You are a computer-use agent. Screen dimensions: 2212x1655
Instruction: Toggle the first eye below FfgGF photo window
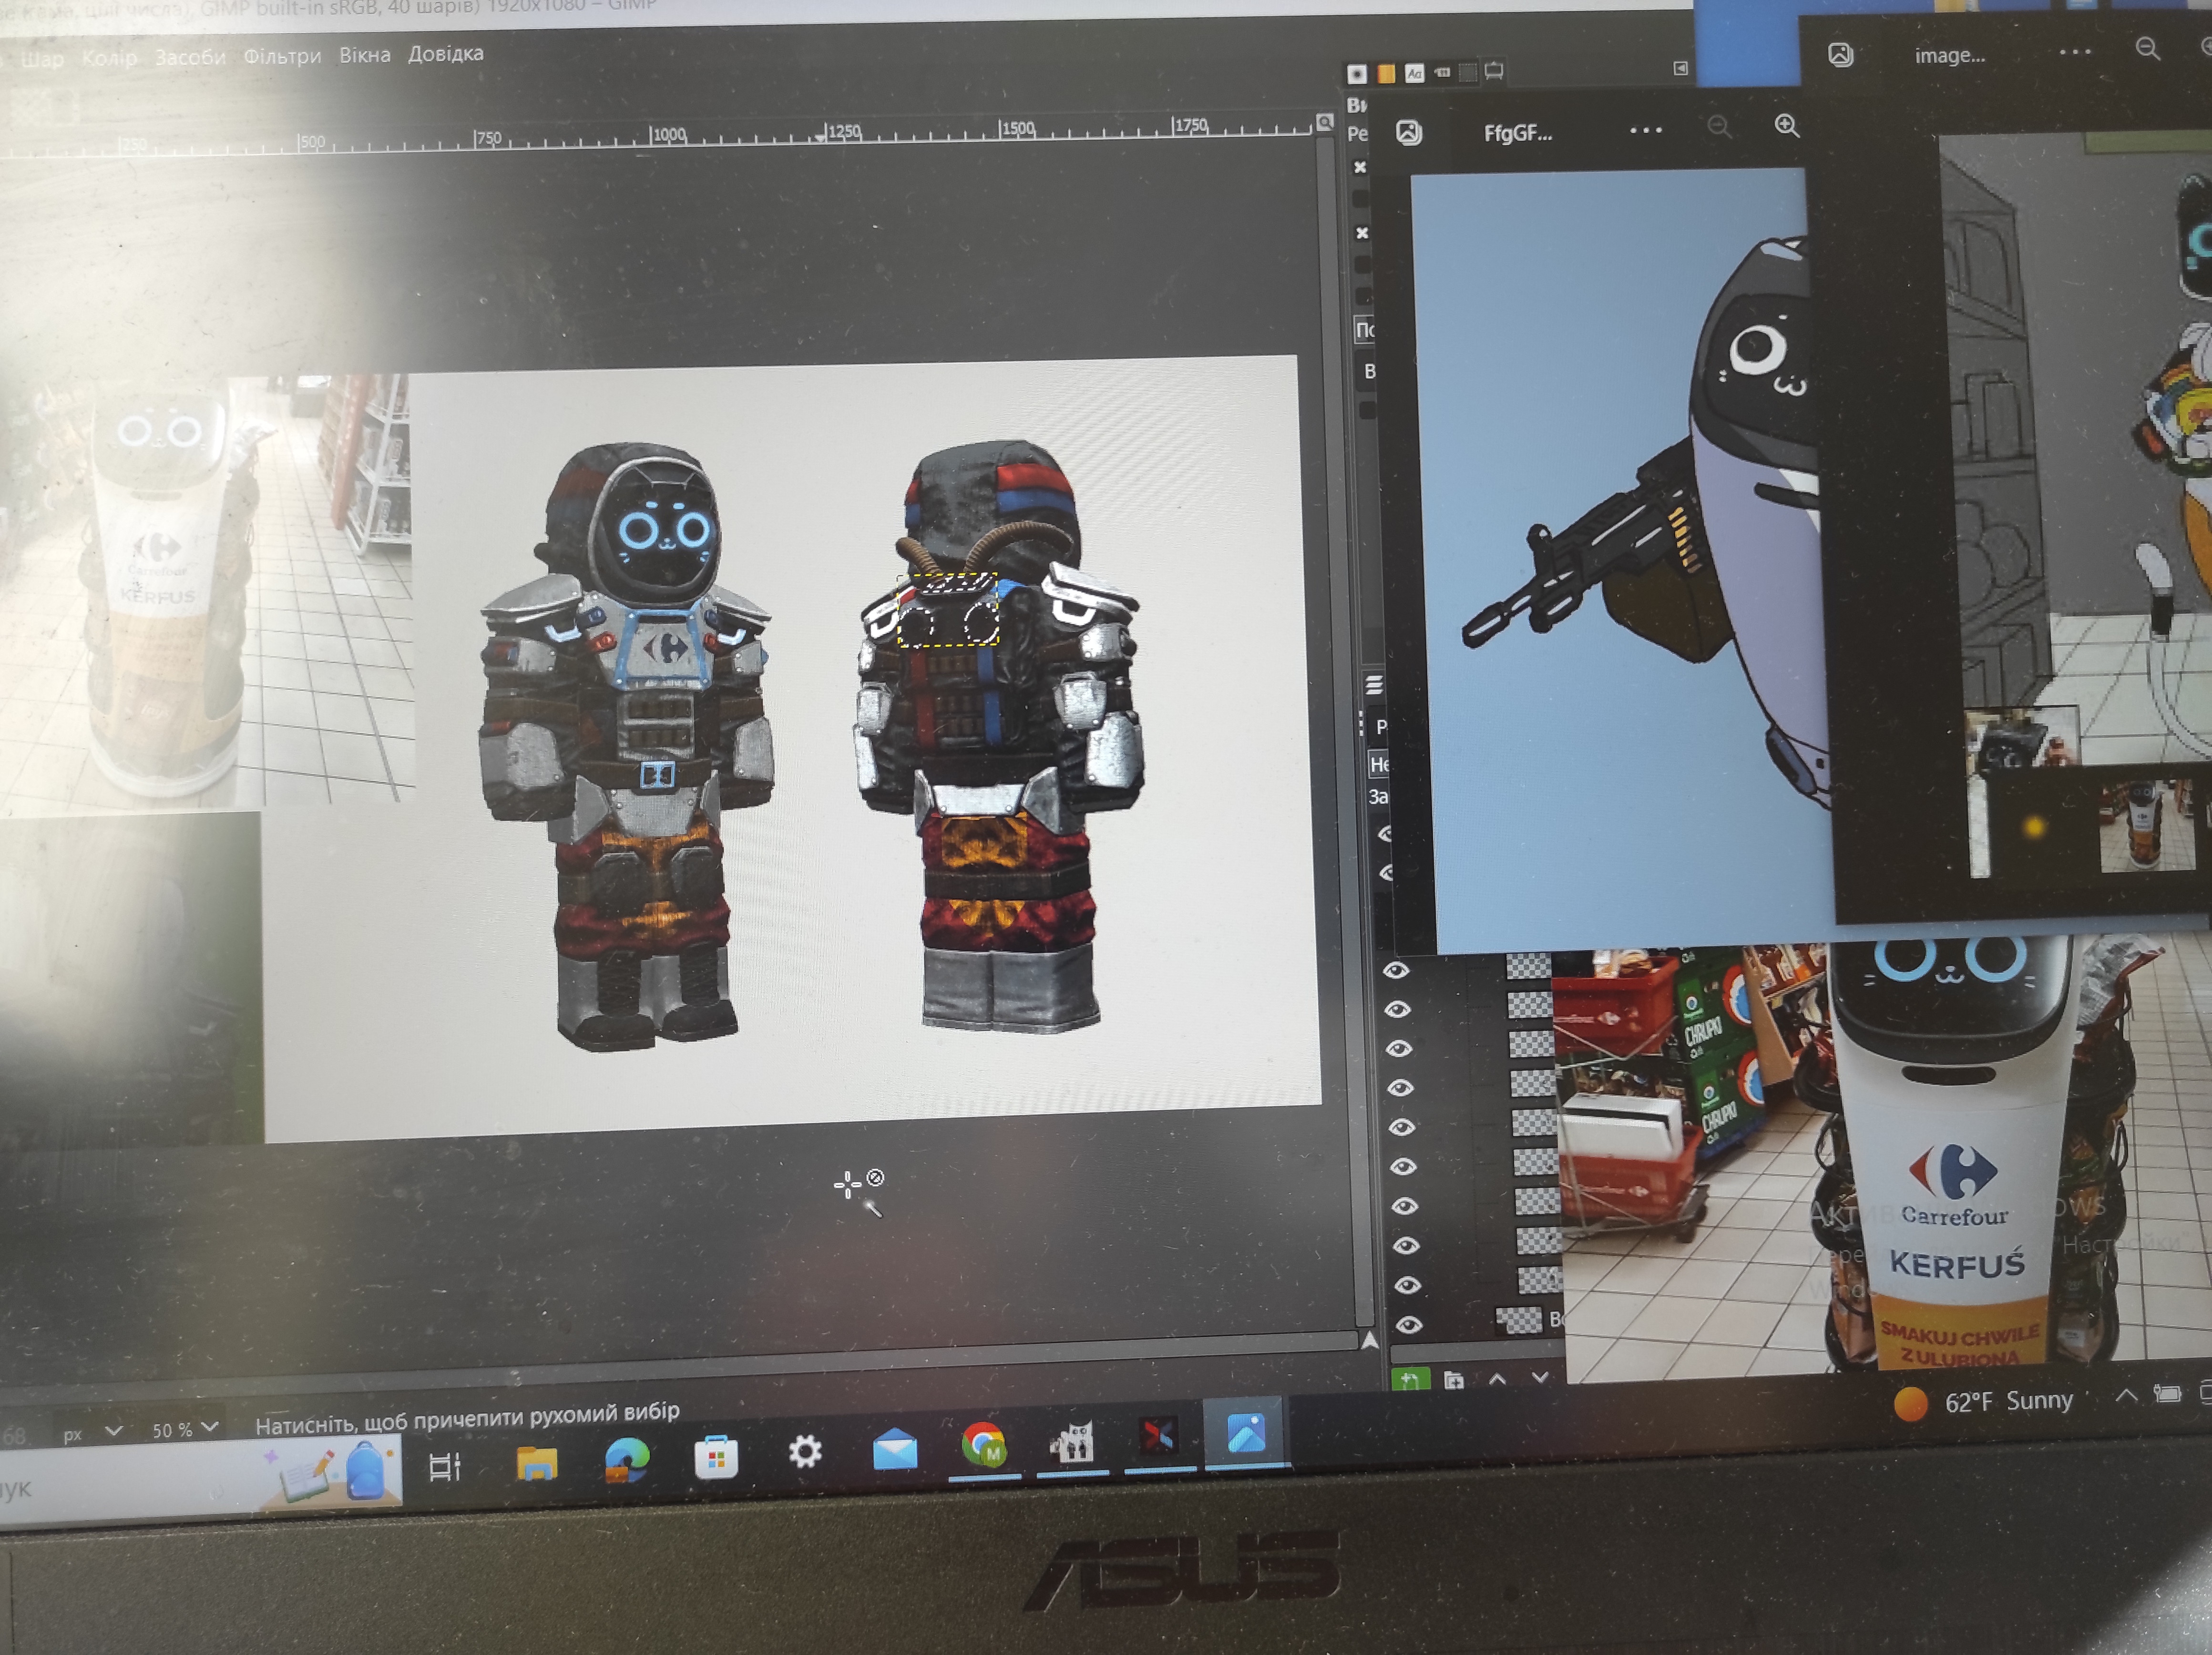coord(1397,970)
